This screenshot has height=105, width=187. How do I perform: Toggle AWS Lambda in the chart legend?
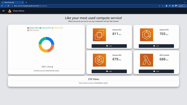[x=33, y=30]
